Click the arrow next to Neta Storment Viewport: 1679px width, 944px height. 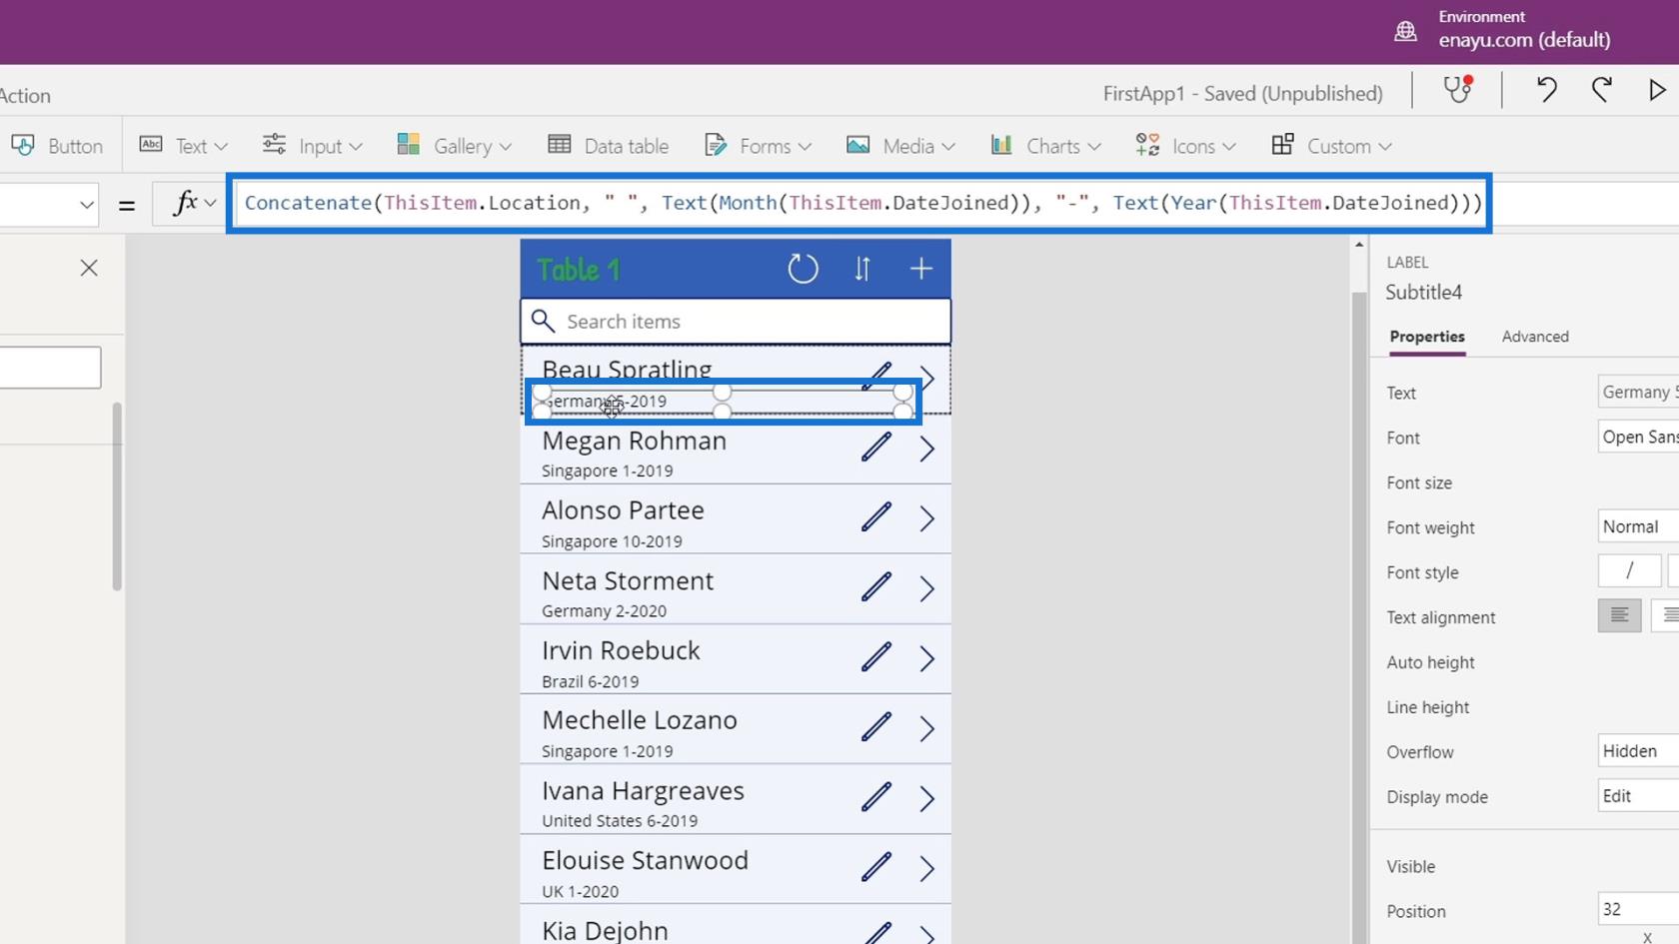pos(926,588)
